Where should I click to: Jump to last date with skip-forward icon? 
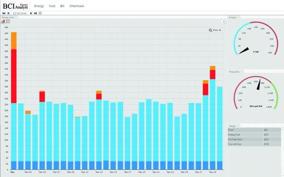[35, 13]
